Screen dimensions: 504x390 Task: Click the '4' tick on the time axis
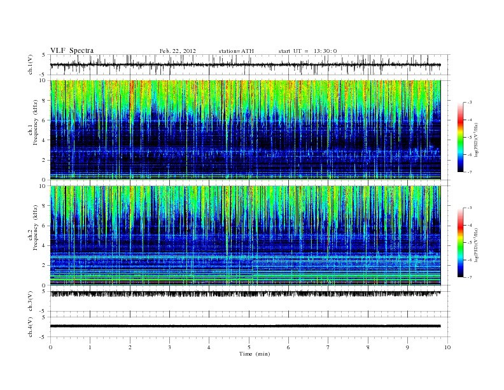click(x=209, y=347)
